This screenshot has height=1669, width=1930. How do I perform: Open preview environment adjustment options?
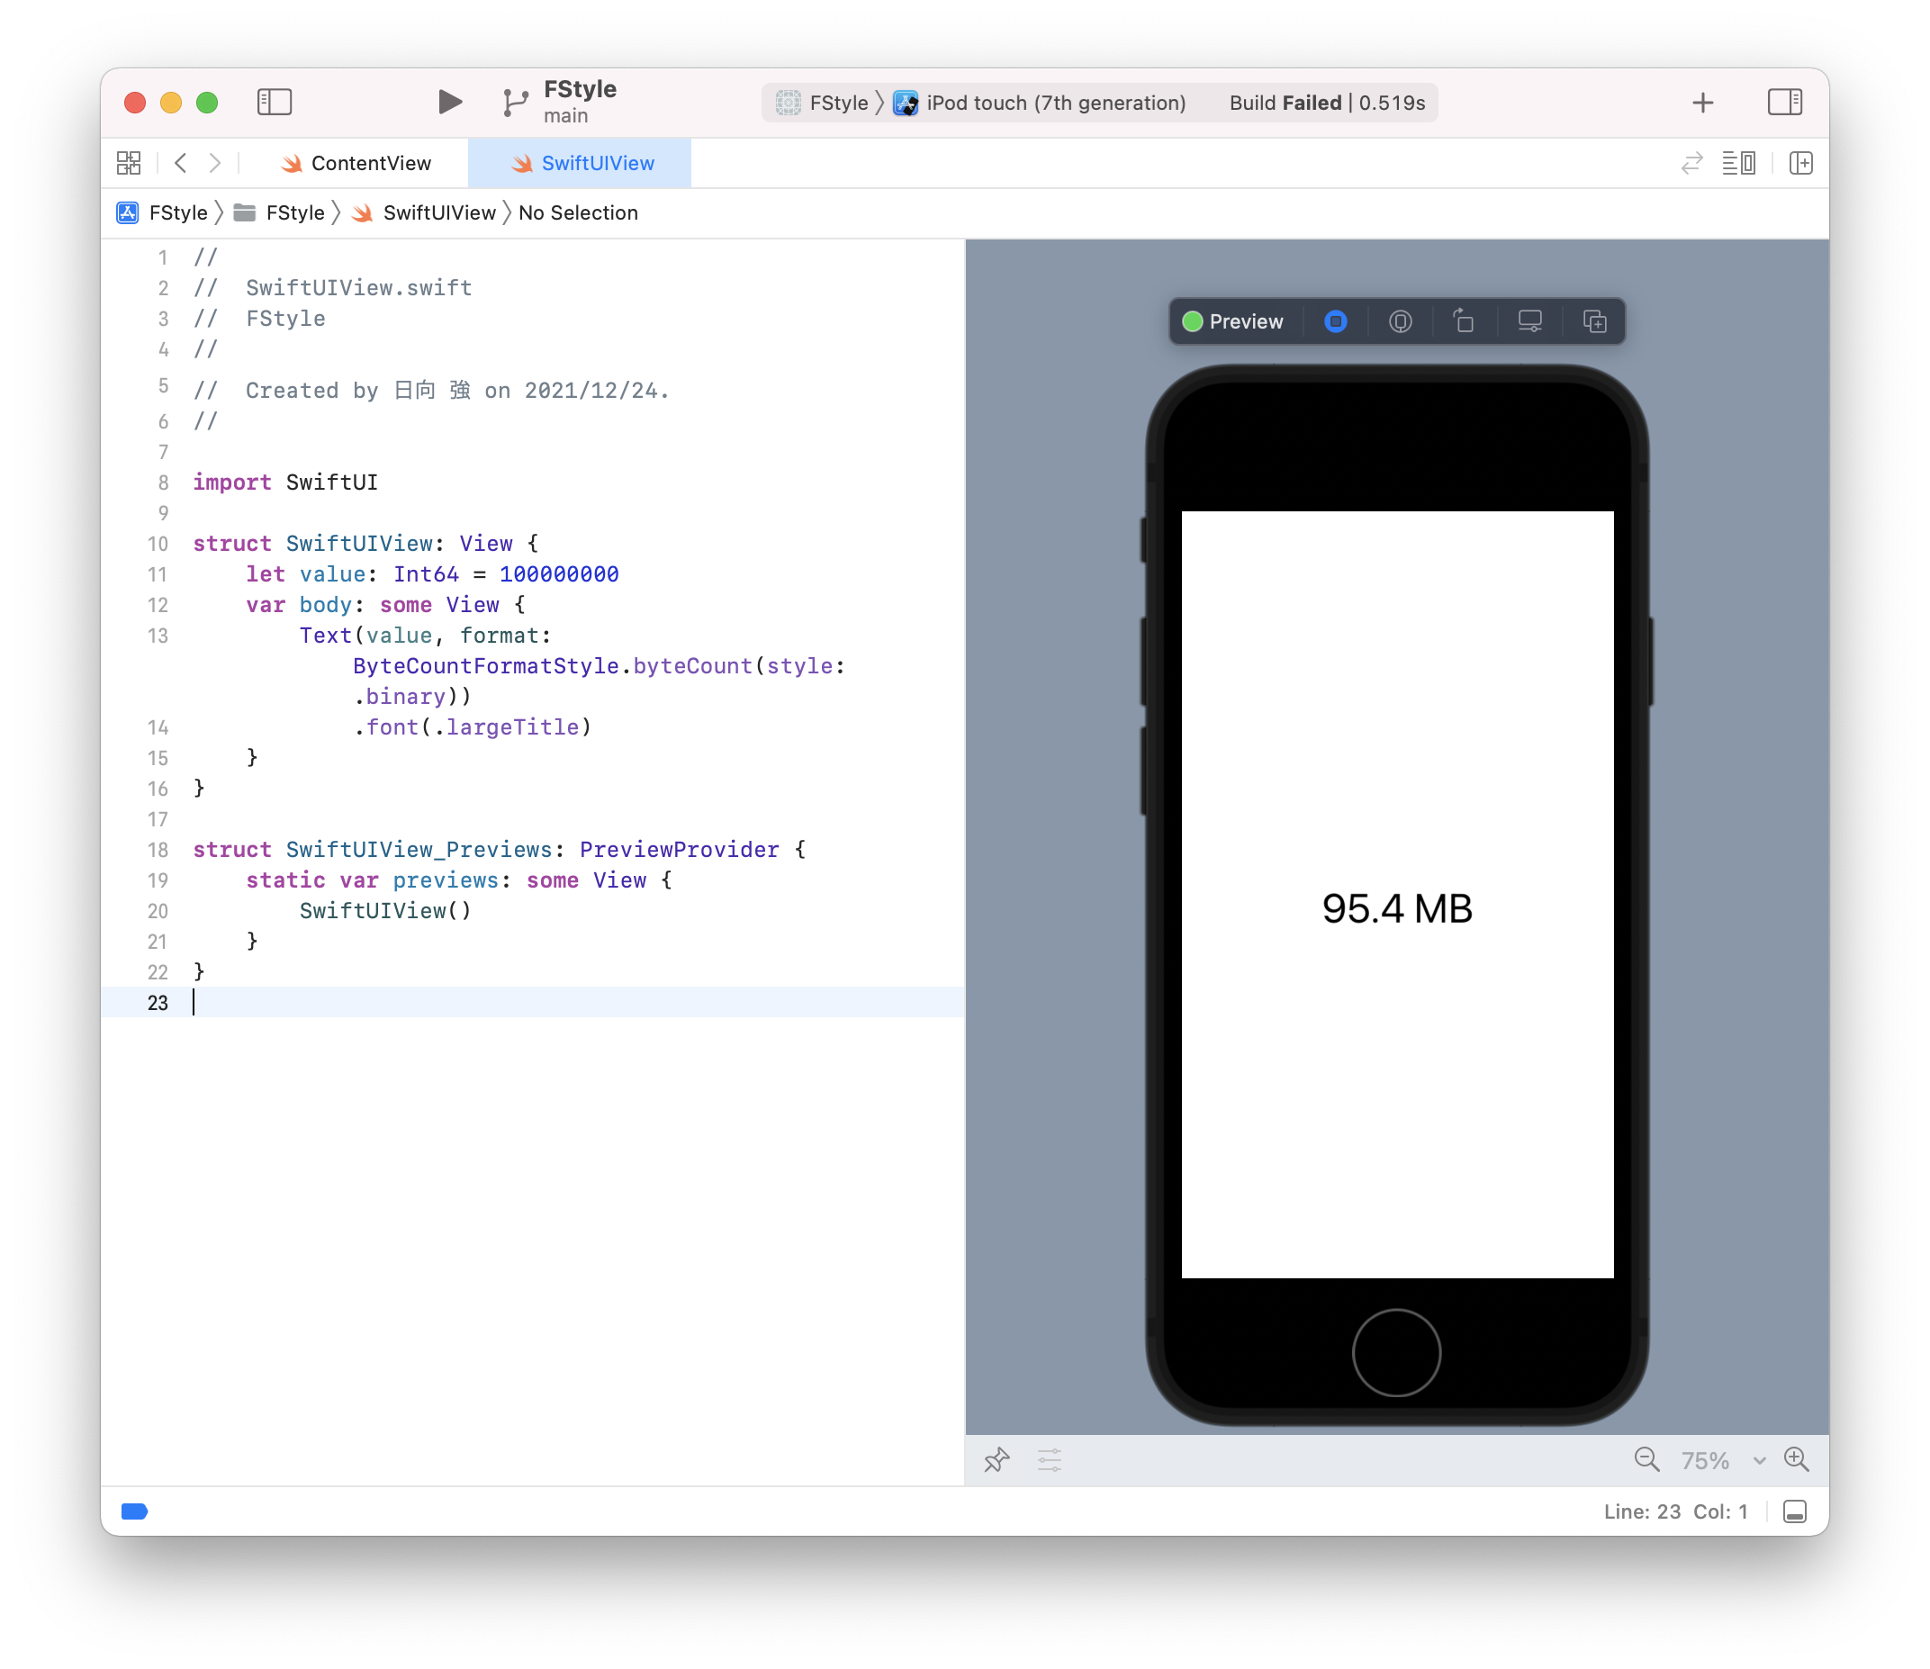[1049, 1459]
